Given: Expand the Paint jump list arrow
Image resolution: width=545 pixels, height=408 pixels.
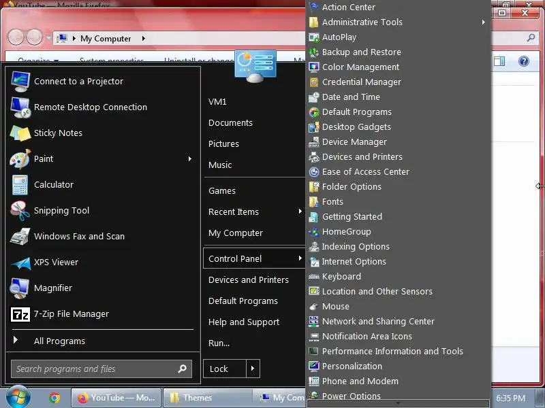Looking at the screenshot, I should click(x=190, y=159).
